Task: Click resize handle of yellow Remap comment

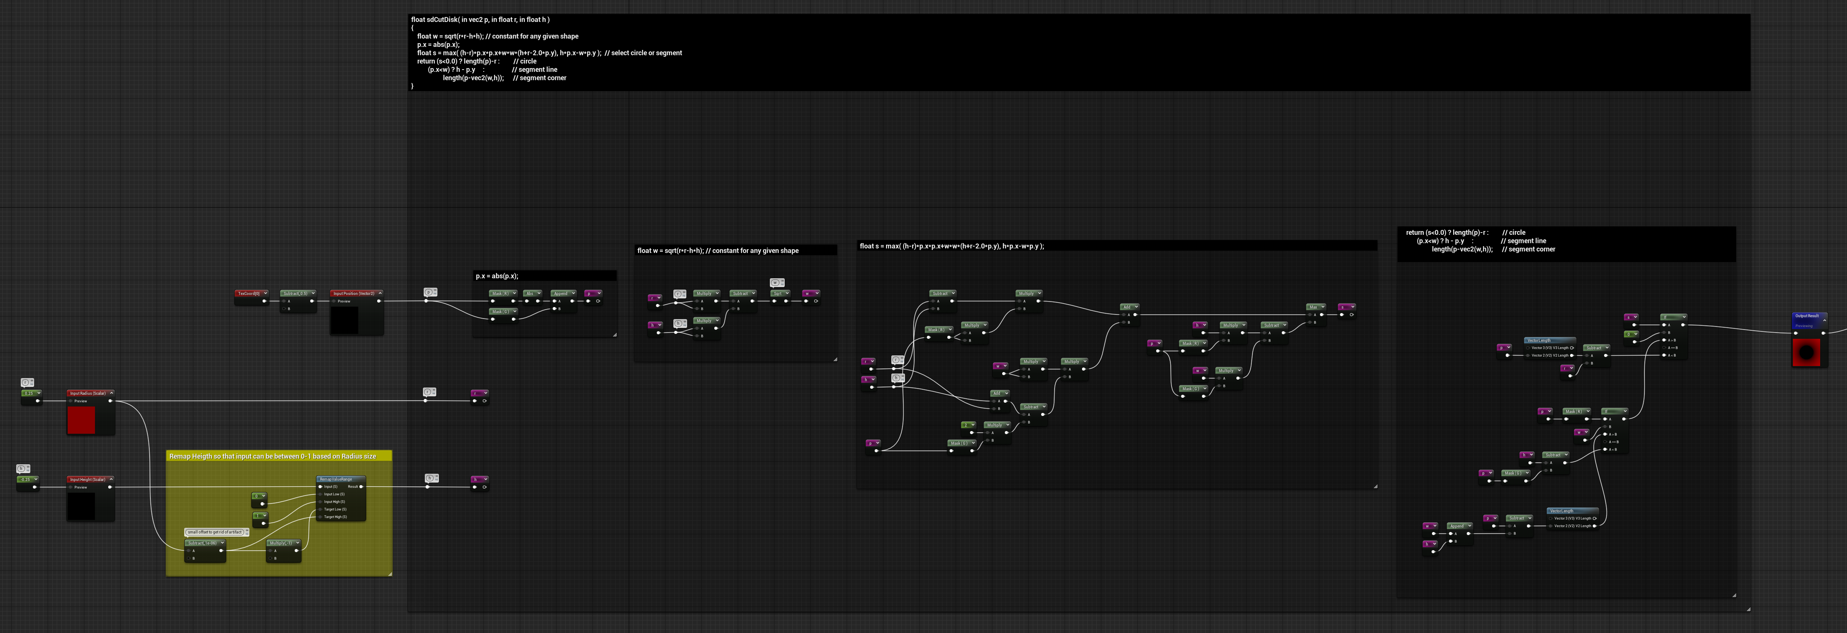Action: (390, 574)
